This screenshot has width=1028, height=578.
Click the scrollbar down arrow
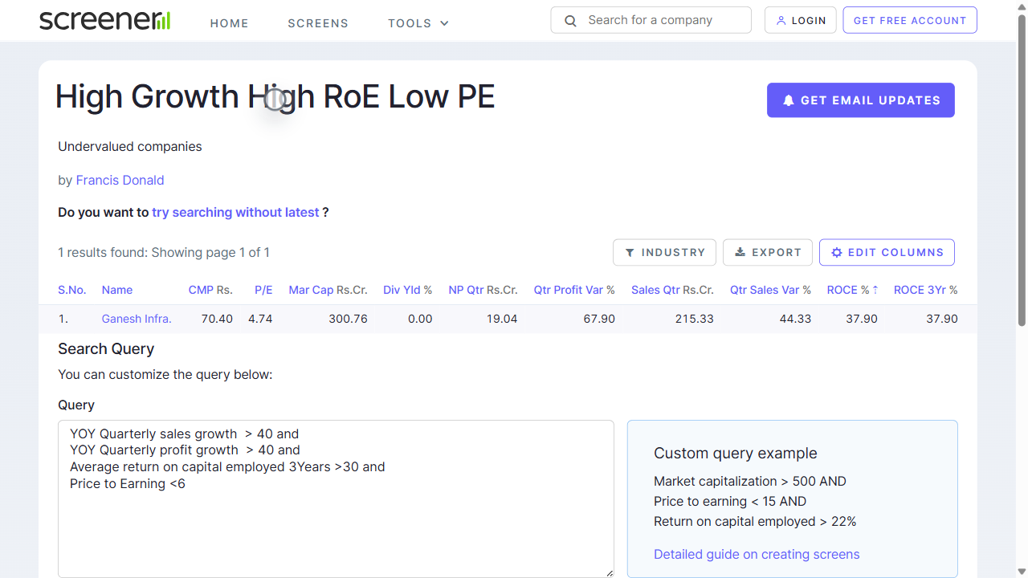tap(1021, 571)
